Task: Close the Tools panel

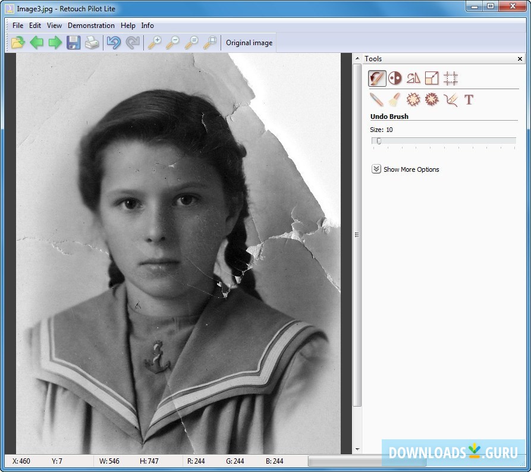Action: pos(520,59)
